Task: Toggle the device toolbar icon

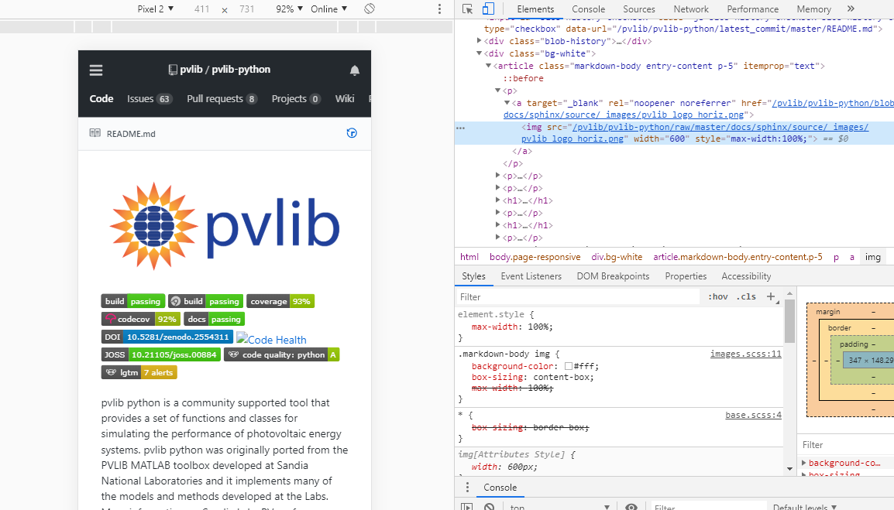Action: click(488, 9)
